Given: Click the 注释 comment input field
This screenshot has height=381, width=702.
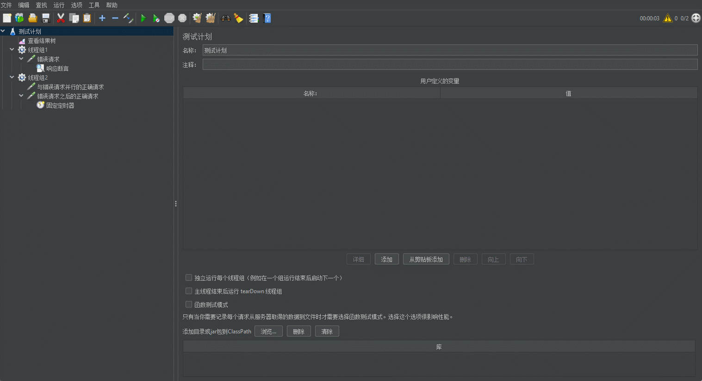Looking at the screenshot, I should click(x=450, y=65).
